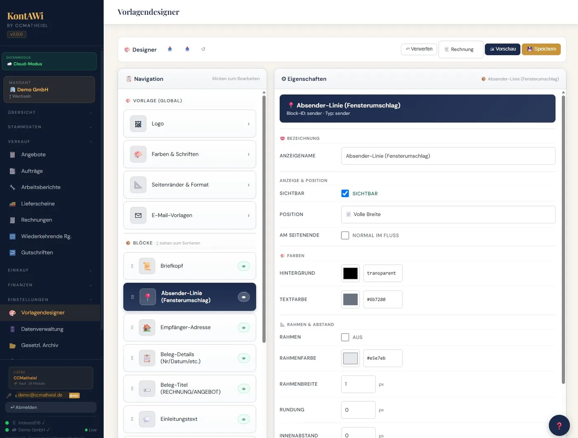Viewport: 578px width, 438px height.
Task: Open the Rahmenfarbe color swatch
Action: click(351, 358)
